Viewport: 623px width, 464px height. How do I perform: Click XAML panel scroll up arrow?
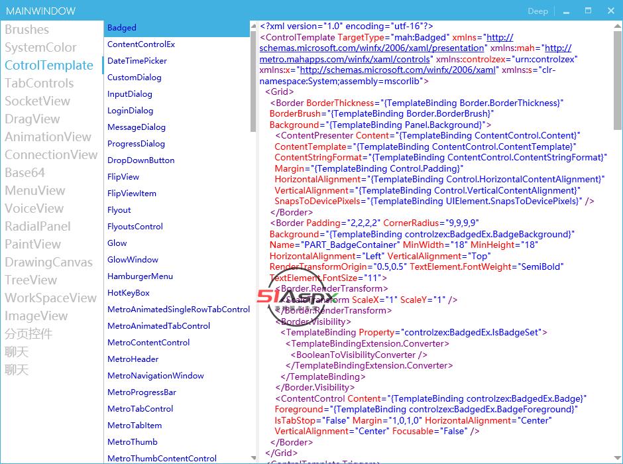click(617, 26)
